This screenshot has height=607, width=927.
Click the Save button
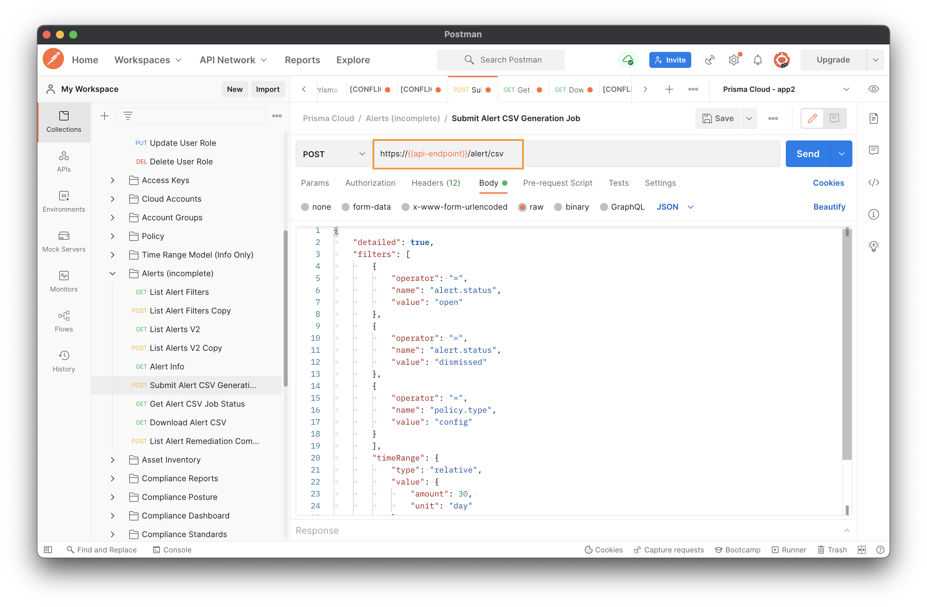click(x=718, y=118)
